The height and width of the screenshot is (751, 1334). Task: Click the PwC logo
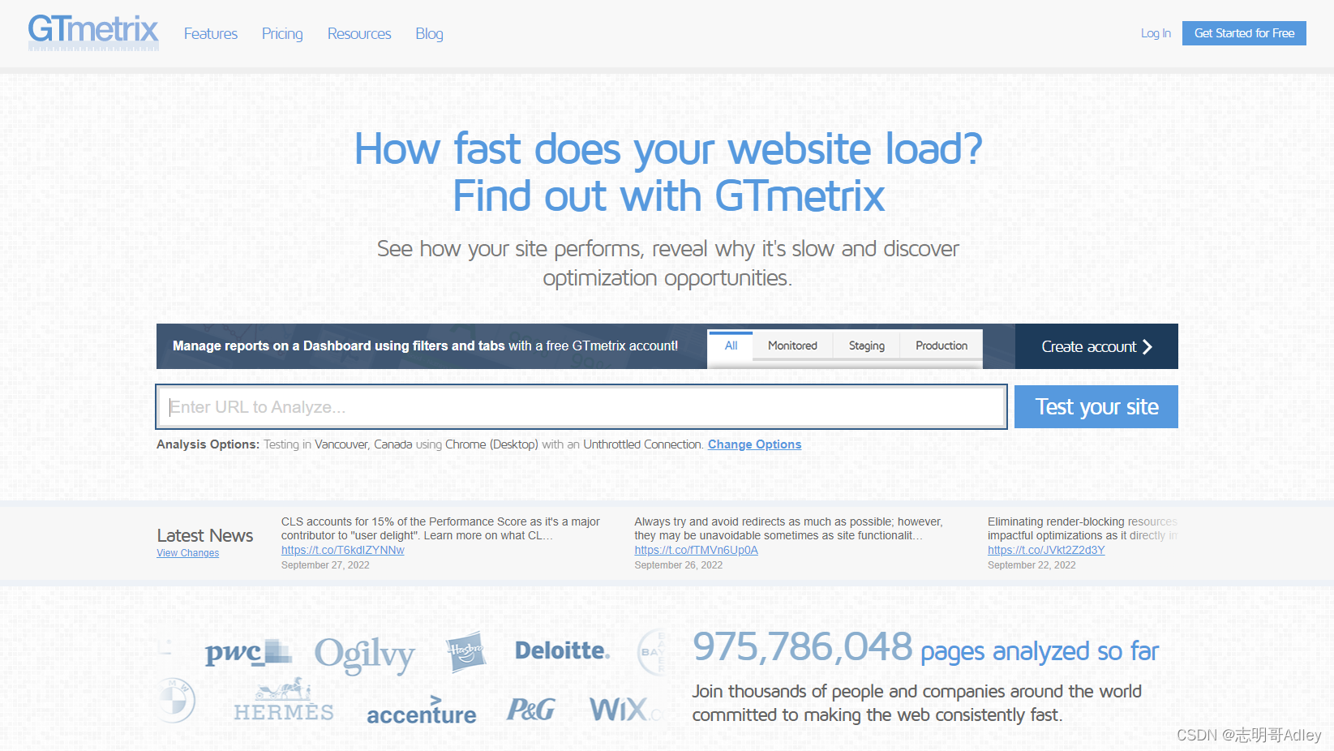pos(247,652)
